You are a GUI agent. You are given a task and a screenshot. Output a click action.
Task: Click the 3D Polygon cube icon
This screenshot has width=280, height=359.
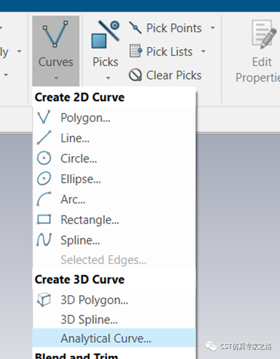44,300
